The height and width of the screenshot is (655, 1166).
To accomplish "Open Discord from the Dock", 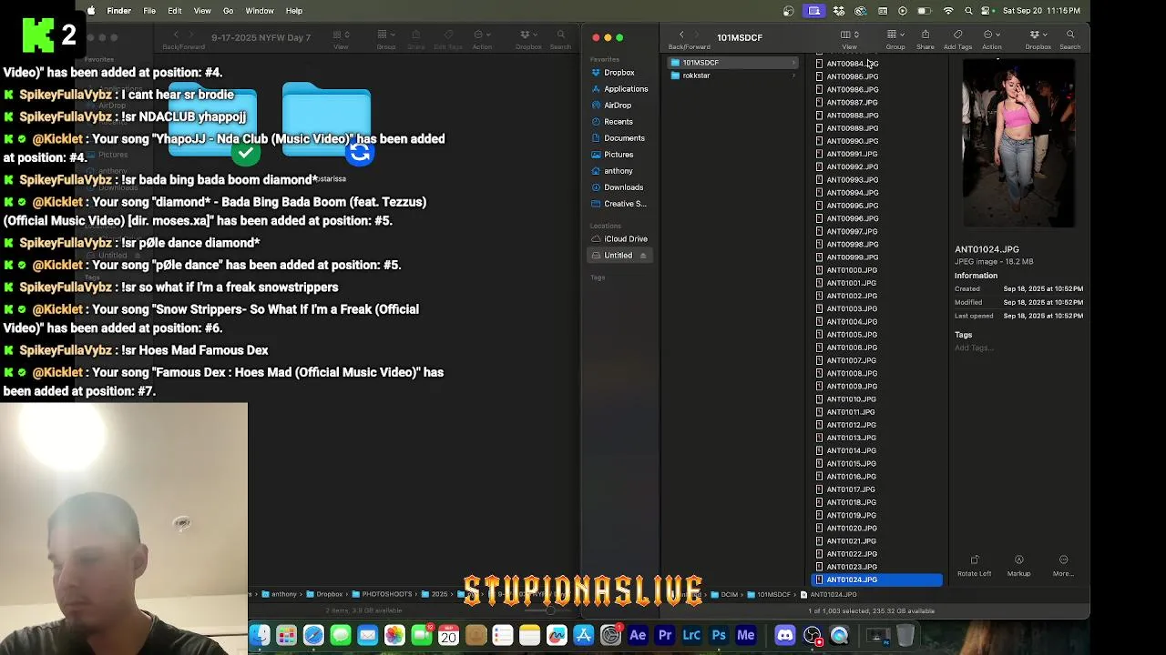I will click(x=785, y=635).
